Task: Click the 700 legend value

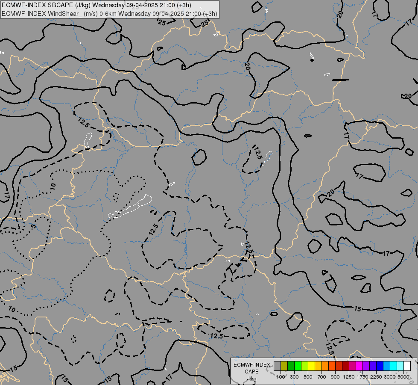Action: pos(322,377)
